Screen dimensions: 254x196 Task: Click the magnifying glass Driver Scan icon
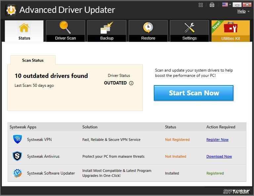point(65,27)
